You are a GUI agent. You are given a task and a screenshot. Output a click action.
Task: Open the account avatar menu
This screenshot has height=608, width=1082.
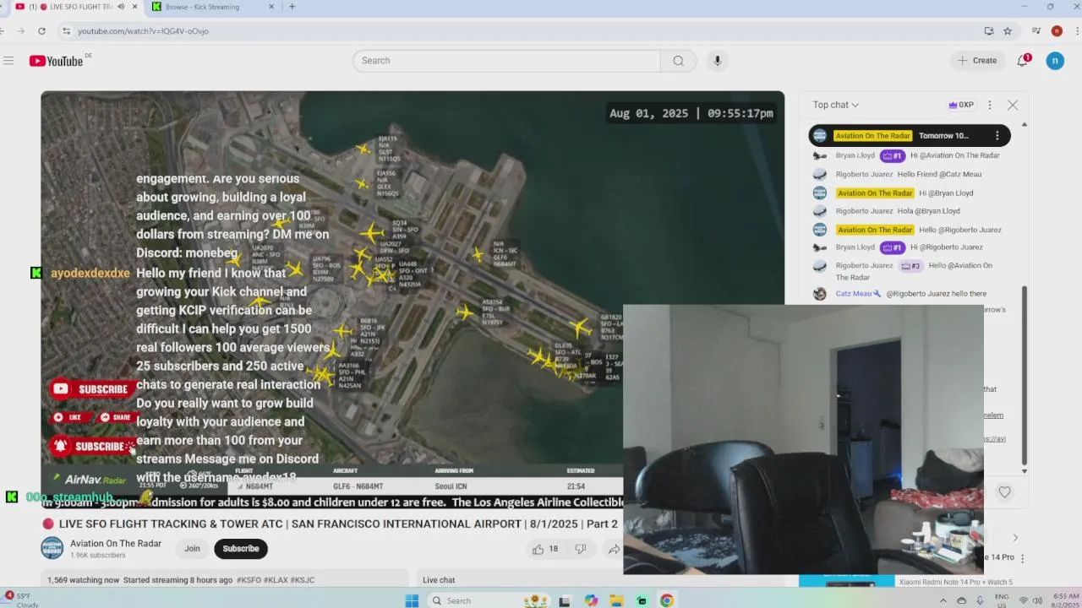[1055, 61]
